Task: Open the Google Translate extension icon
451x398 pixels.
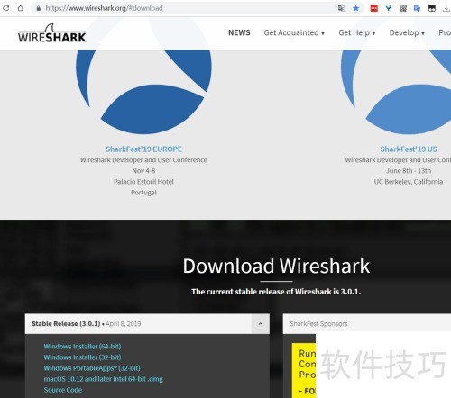Action: pyautogui.click(x=418, y=8)
